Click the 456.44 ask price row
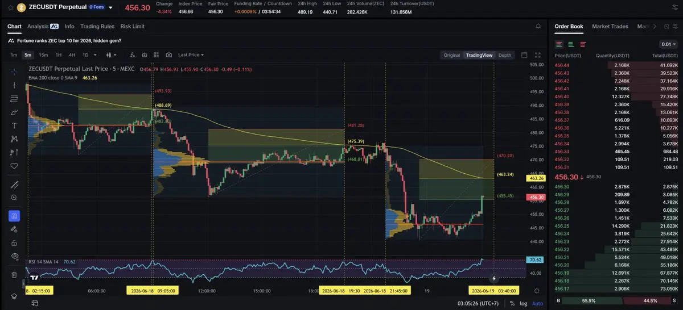The image size is (683, 310). coord(618,65)
